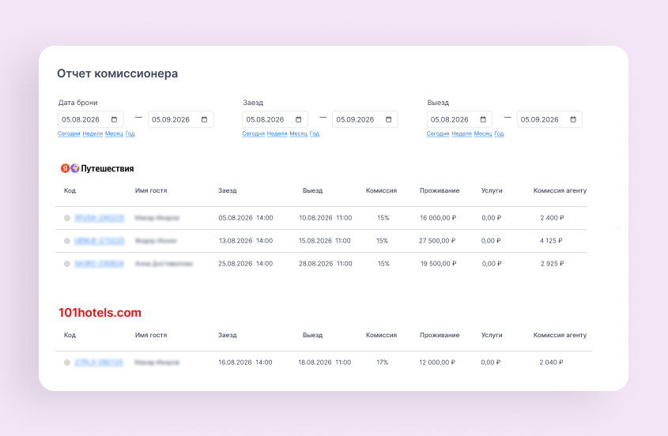Image resolution: width=668 pixels, height=436 pixels.
Task: Click status dot in the 12 000,00 ₽ row
Action: [67, 363]
